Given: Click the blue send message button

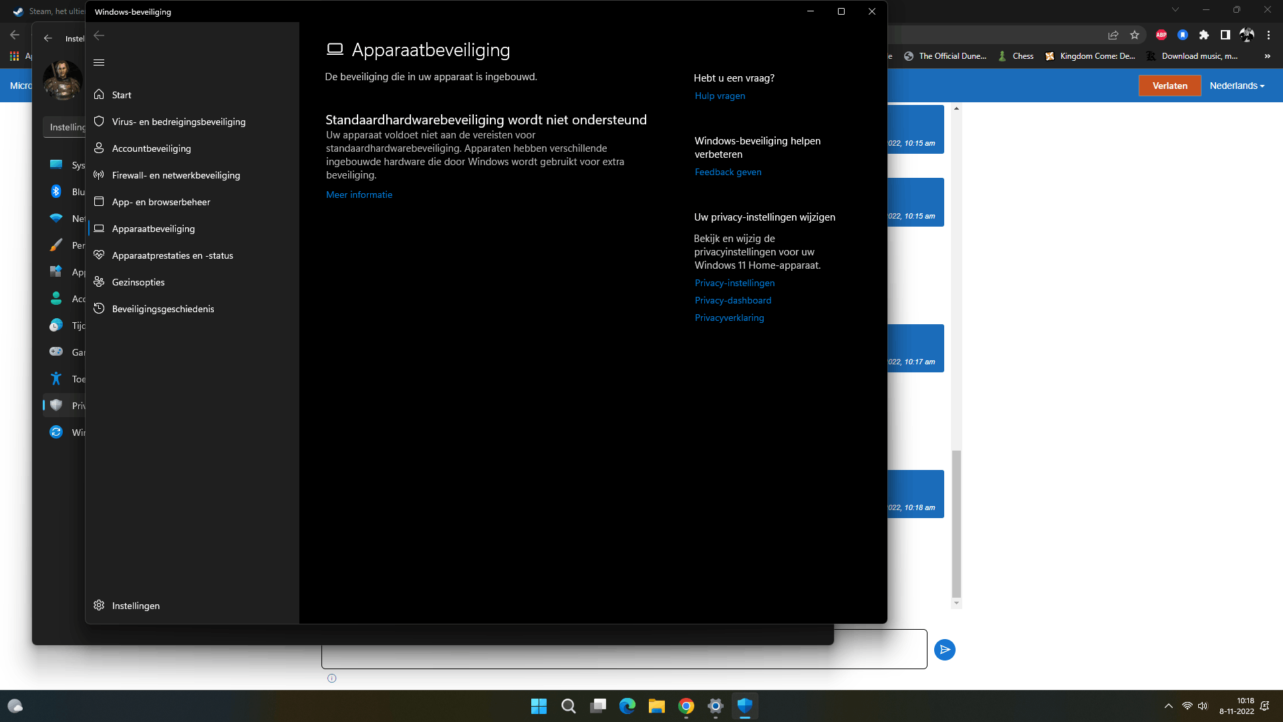Looking at the screenshot, I should [x=944, y=649].
